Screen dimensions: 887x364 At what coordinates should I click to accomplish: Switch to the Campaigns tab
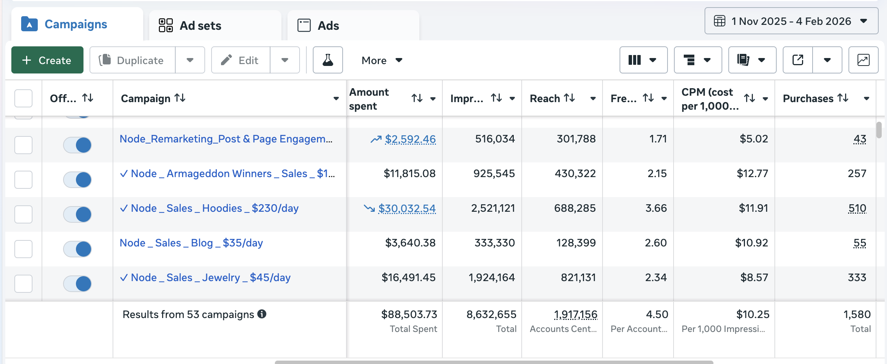click(x=77, y=24)
